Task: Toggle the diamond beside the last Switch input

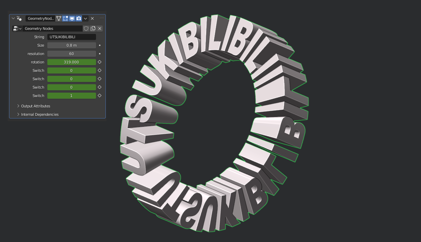Action: click(99, 95)
